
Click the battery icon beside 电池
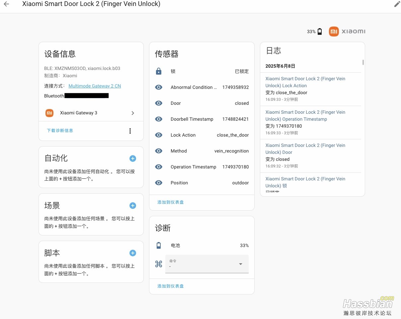(x=159, y=245)
